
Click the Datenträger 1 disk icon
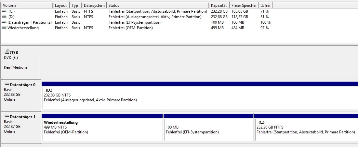[7, 117]
